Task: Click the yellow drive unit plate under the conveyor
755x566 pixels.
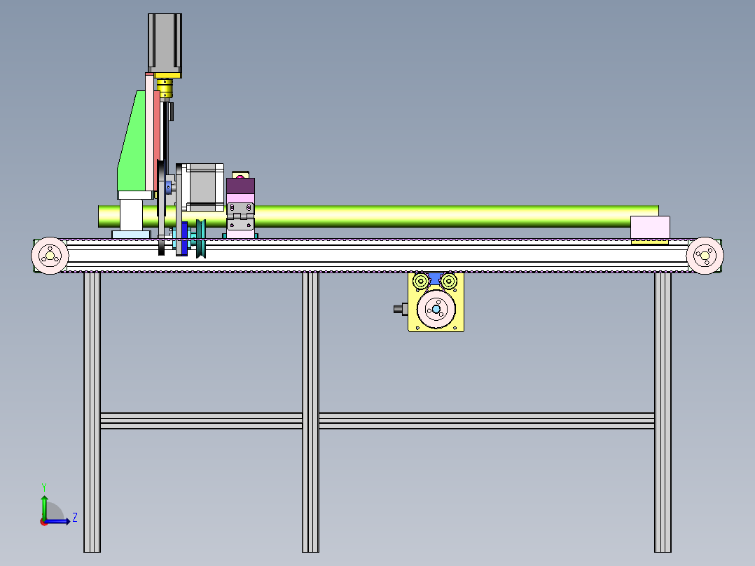Action: [x=436, y=302]
